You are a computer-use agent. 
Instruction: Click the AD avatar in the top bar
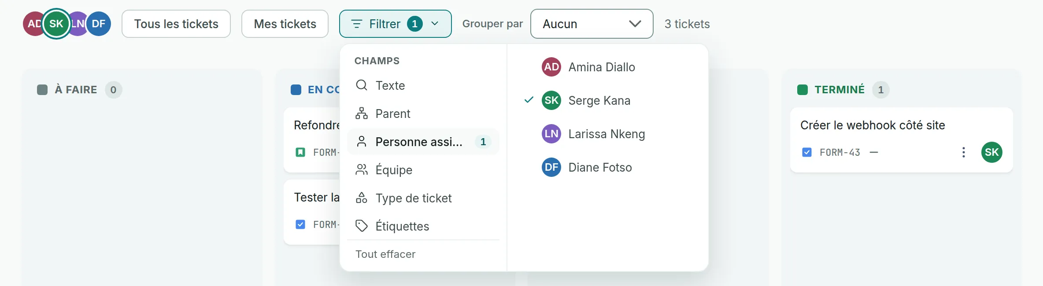tap(33, 24)
